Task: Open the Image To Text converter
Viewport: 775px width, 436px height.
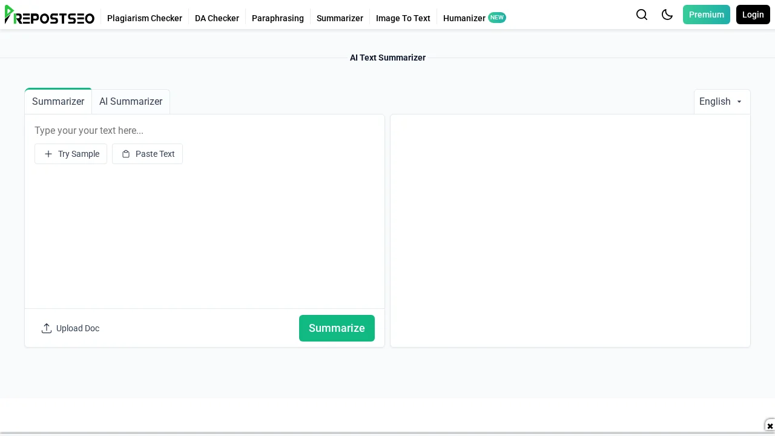Action: [403, 18]
